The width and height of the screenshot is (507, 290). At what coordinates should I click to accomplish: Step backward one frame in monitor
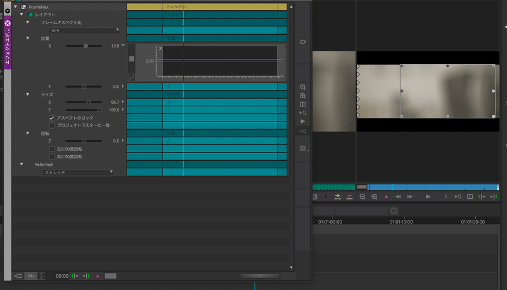[x=398, y=197]
